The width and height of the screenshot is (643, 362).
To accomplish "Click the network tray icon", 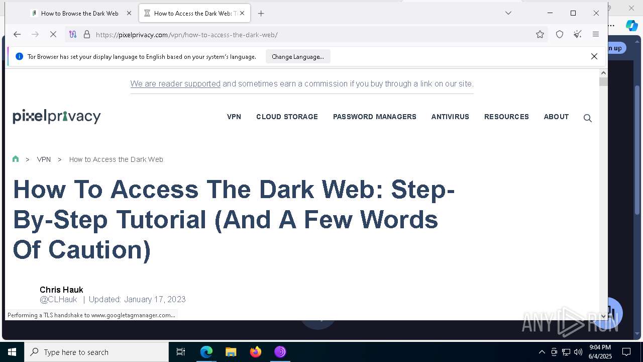I will (566, 352).
